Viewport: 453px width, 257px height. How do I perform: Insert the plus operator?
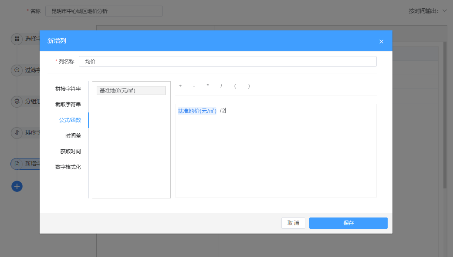pyautogui.click(x=180, y=86)
